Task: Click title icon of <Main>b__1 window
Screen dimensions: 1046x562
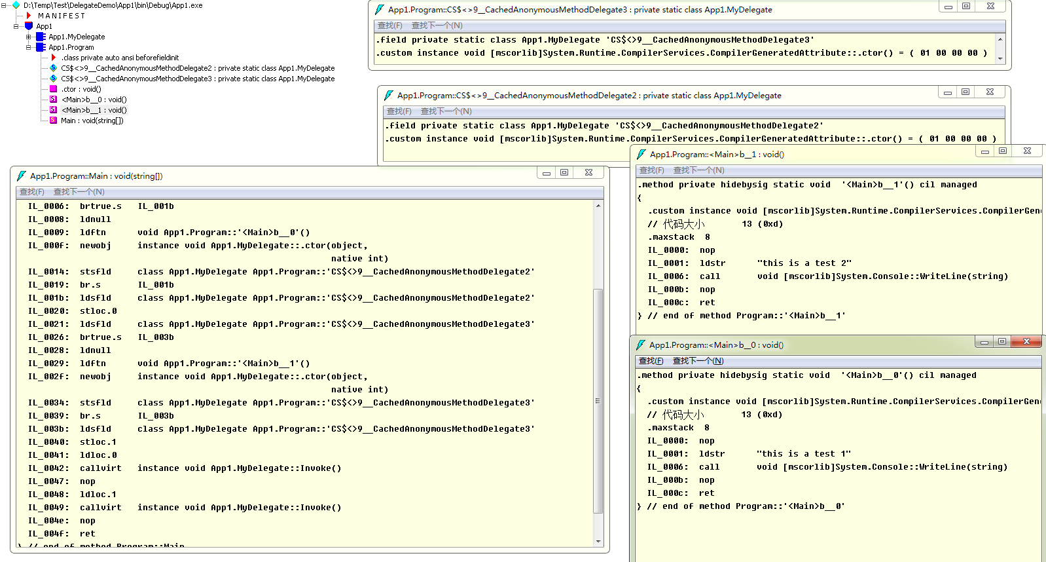Action: click(641, 154)
